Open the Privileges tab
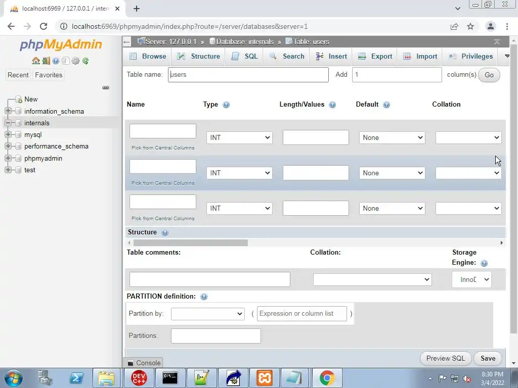The height and width of the screenshot is (388, 518). click(x=471, y=57)
